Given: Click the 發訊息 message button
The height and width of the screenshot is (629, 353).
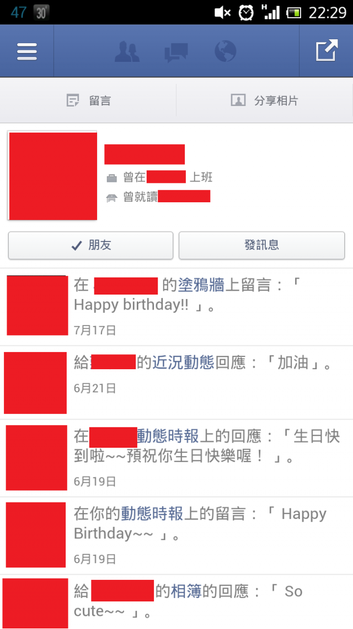Looking at the screenshot, I should [262, 245].
